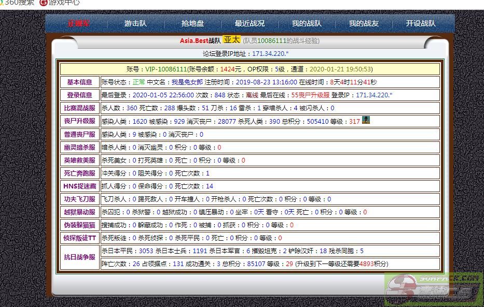Select the 抢地盘 navigation tab
This screenshot has height=307, width=484.
(192, 23)
